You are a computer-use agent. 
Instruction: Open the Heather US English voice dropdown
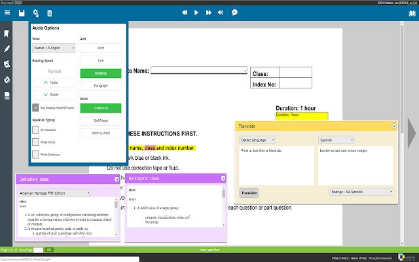pyautogui.click(x=54, y=48)
